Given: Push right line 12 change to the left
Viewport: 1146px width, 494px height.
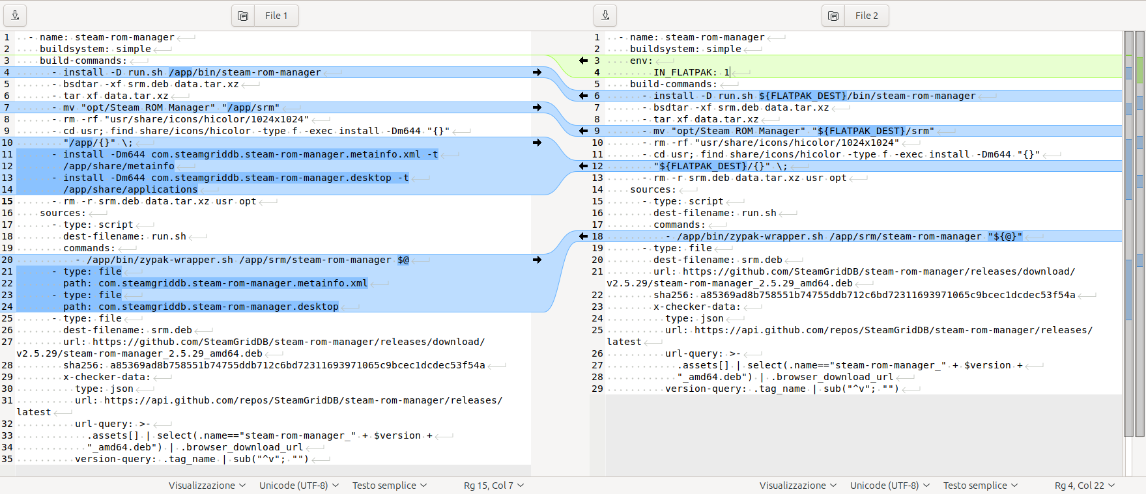Looking at the screenshot, I should (584, 166).
